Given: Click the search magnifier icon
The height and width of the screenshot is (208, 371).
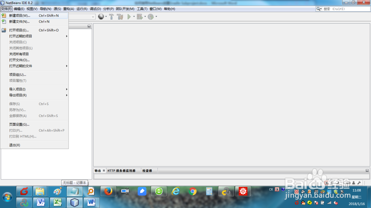Looking at the screenshot, I should [318, 9].
